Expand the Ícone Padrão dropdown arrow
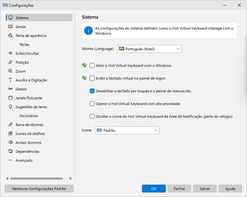 (x=156, y=130)
